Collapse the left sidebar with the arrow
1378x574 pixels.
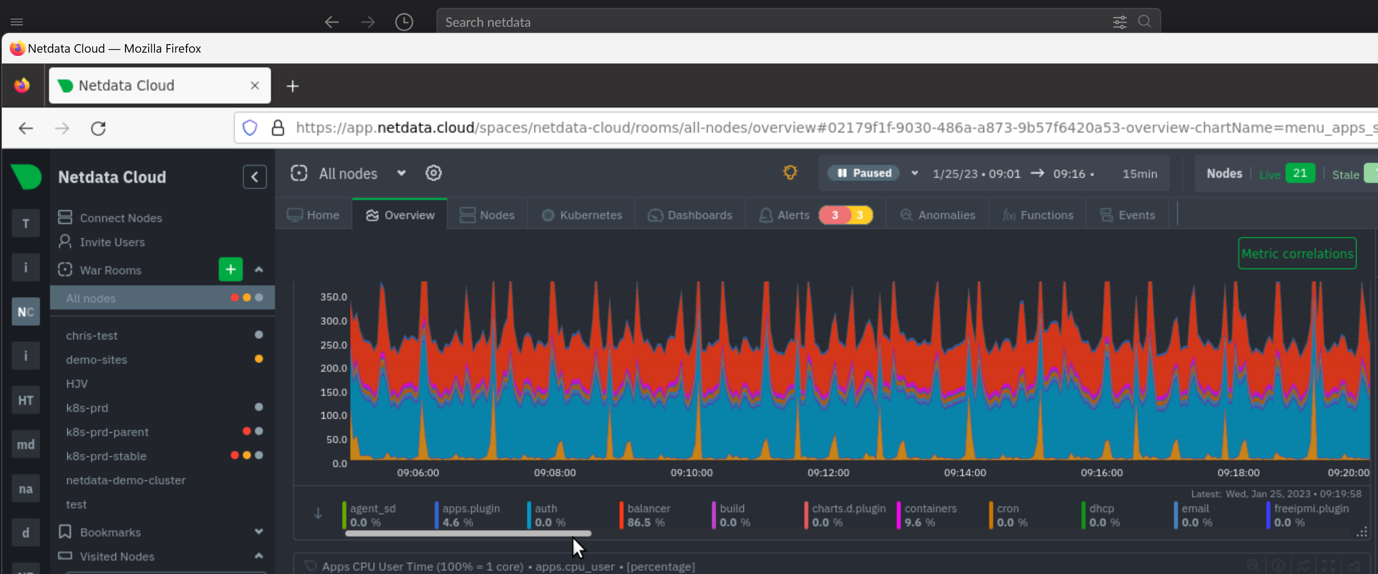254,177
